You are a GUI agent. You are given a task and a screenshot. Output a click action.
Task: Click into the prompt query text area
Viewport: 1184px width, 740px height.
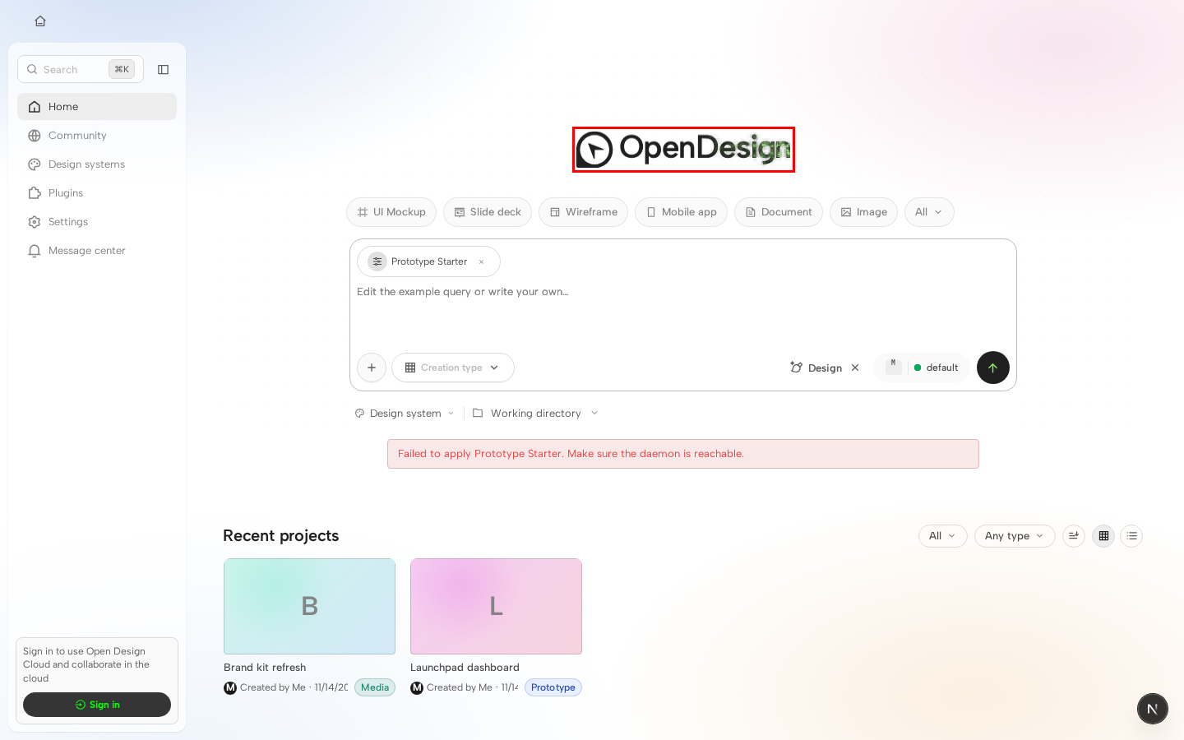682,312
